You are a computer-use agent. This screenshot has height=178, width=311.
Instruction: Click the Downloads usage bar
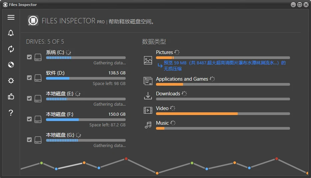coord(223,99)
